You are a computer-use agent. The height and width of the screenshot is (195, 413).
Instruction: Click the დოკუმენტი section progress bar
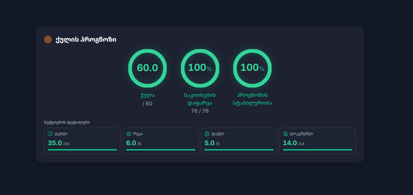317,150
